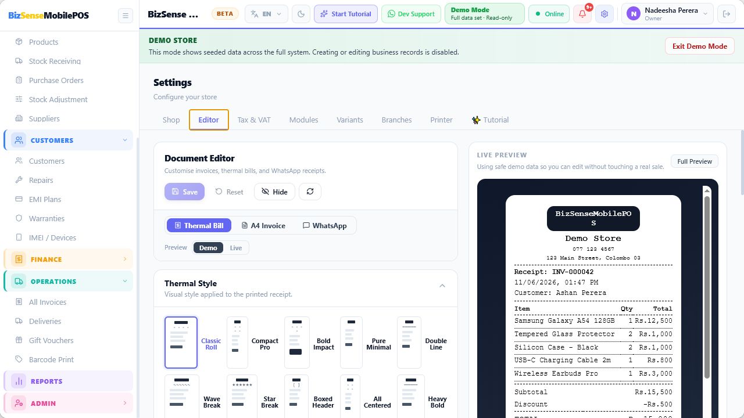744x418 pixels.
Task: Select the Star Break style thumbnail
Action: coord(242,397)
